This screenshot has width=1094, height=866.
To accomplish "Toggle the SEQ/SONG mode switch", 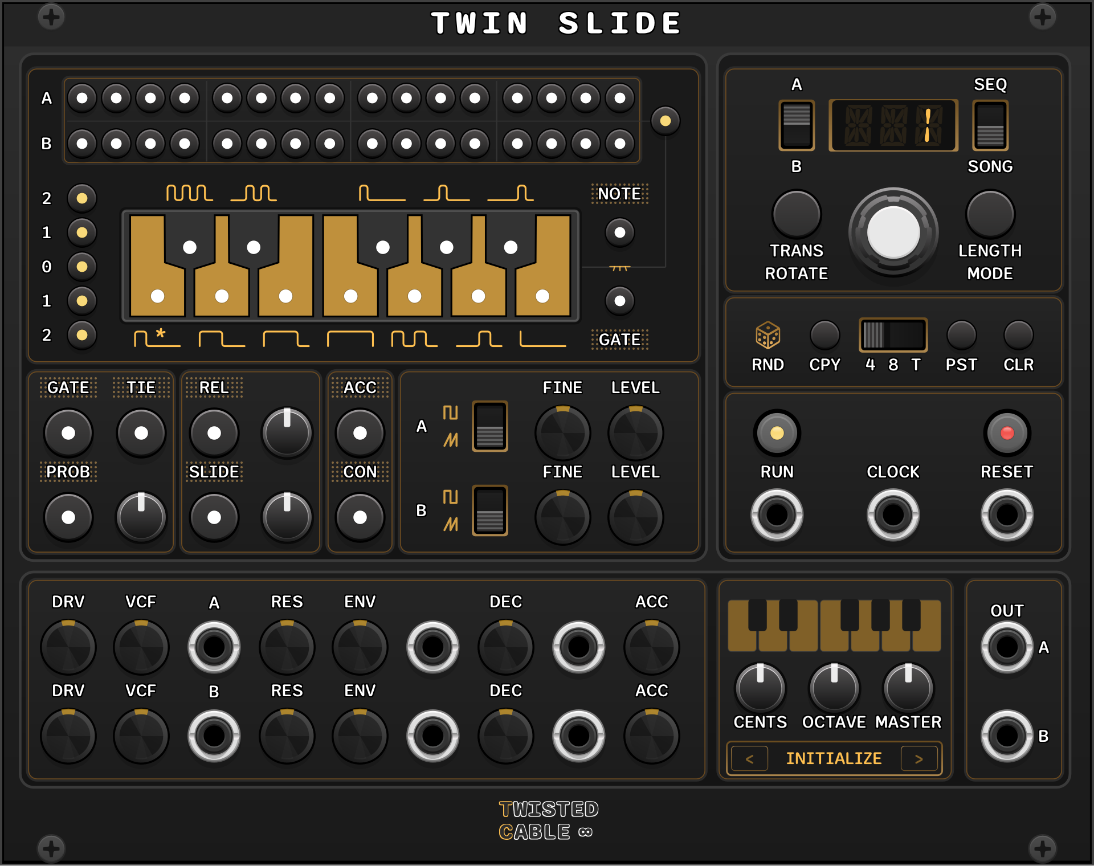I will click(990, 125).
